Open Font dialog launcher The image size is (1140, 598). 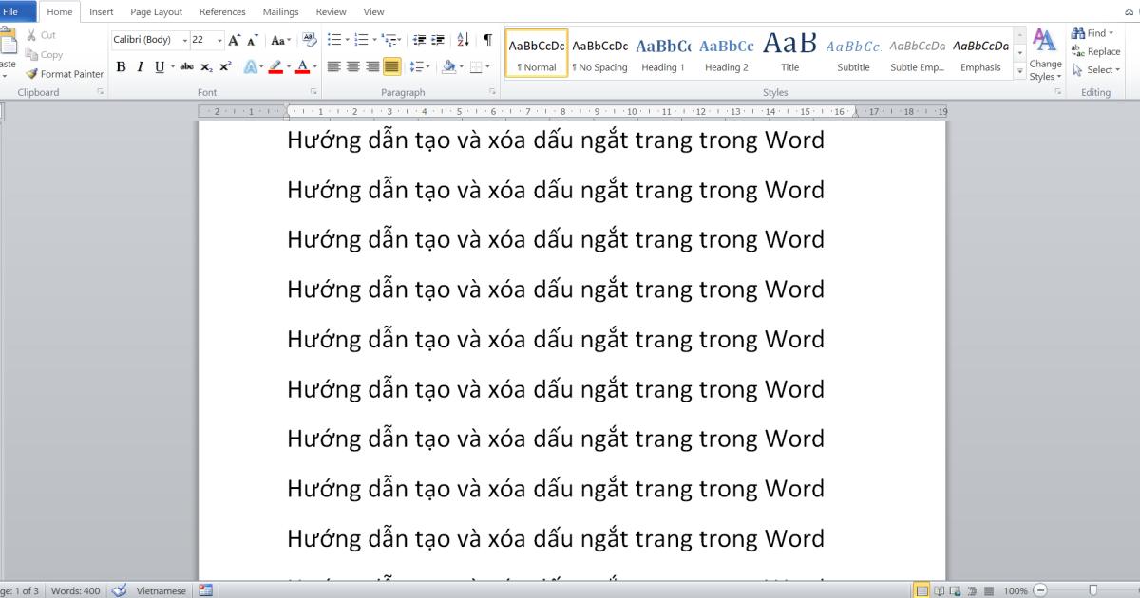click(x=313, y=92)
